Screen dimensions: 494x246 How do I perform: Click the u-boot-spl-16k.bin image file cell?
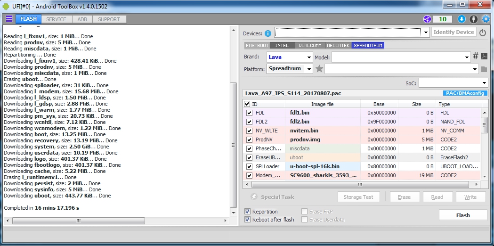point(323,166)
